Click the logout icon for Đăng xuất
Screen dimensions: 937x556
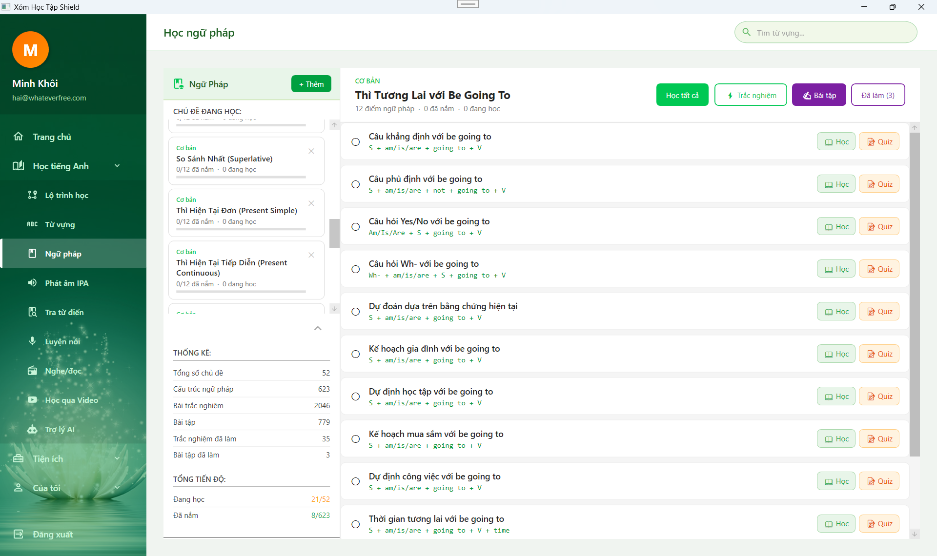(x=19, y=534)
